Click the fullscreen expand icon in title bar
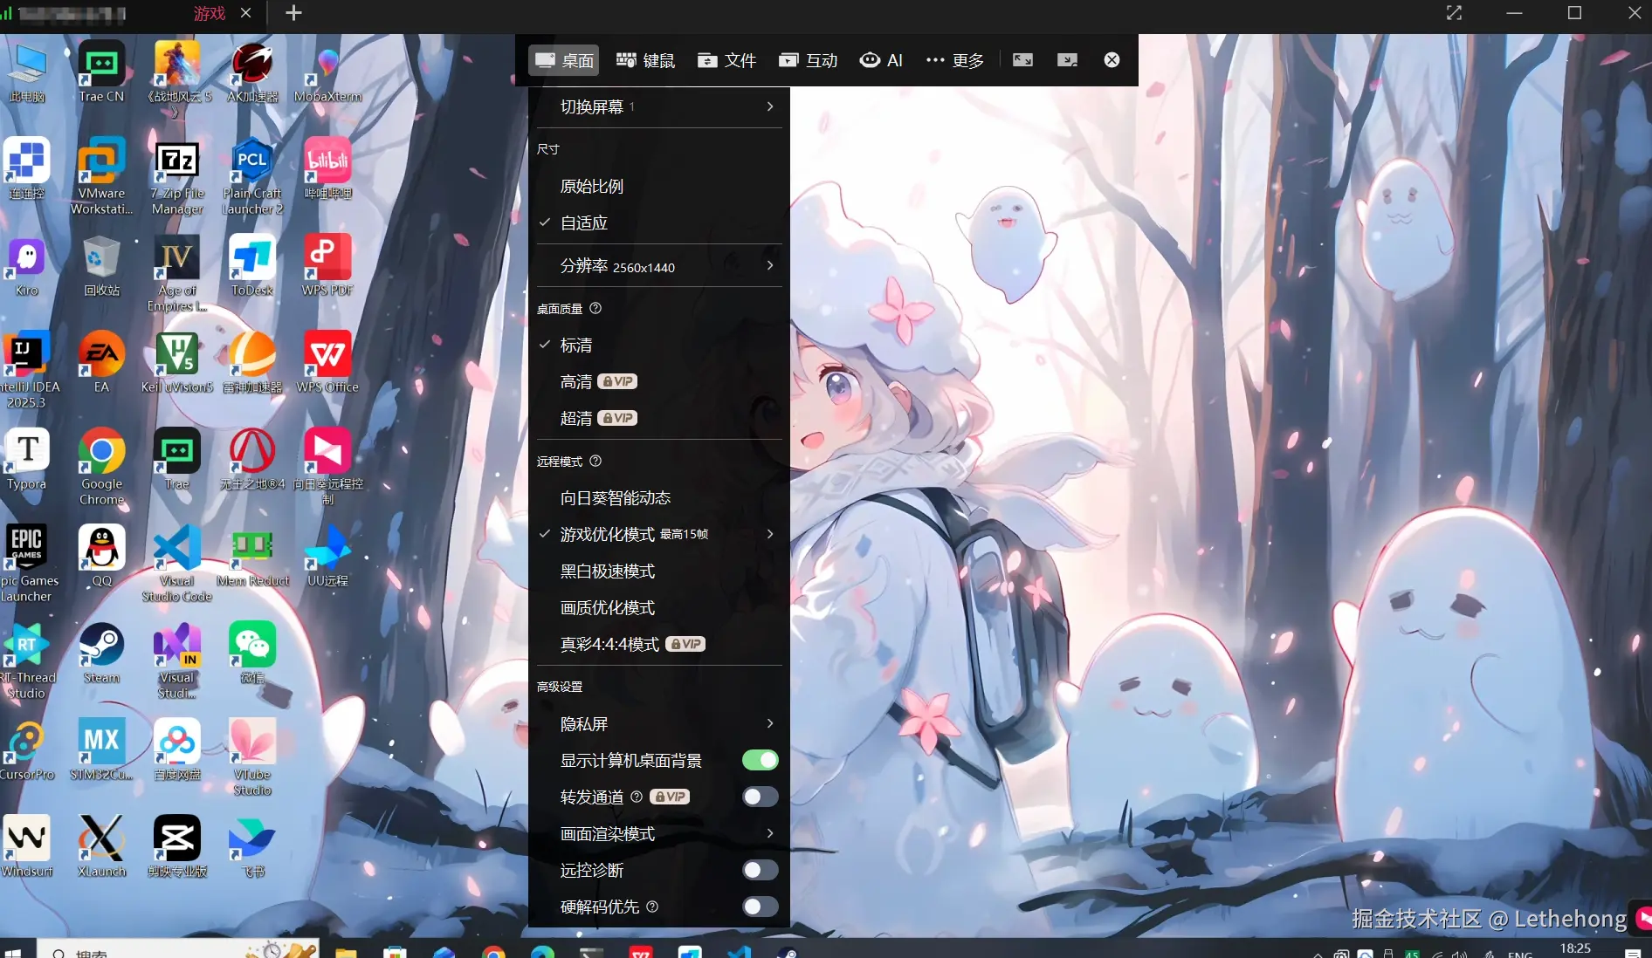This screenshot has width=1652, height=958. click(1454, 13)
